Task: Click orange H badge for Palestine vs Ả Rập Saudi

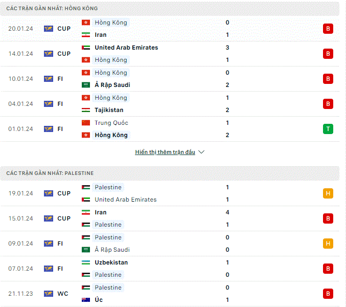Action: pyautogui.click(x=328, y=244)
